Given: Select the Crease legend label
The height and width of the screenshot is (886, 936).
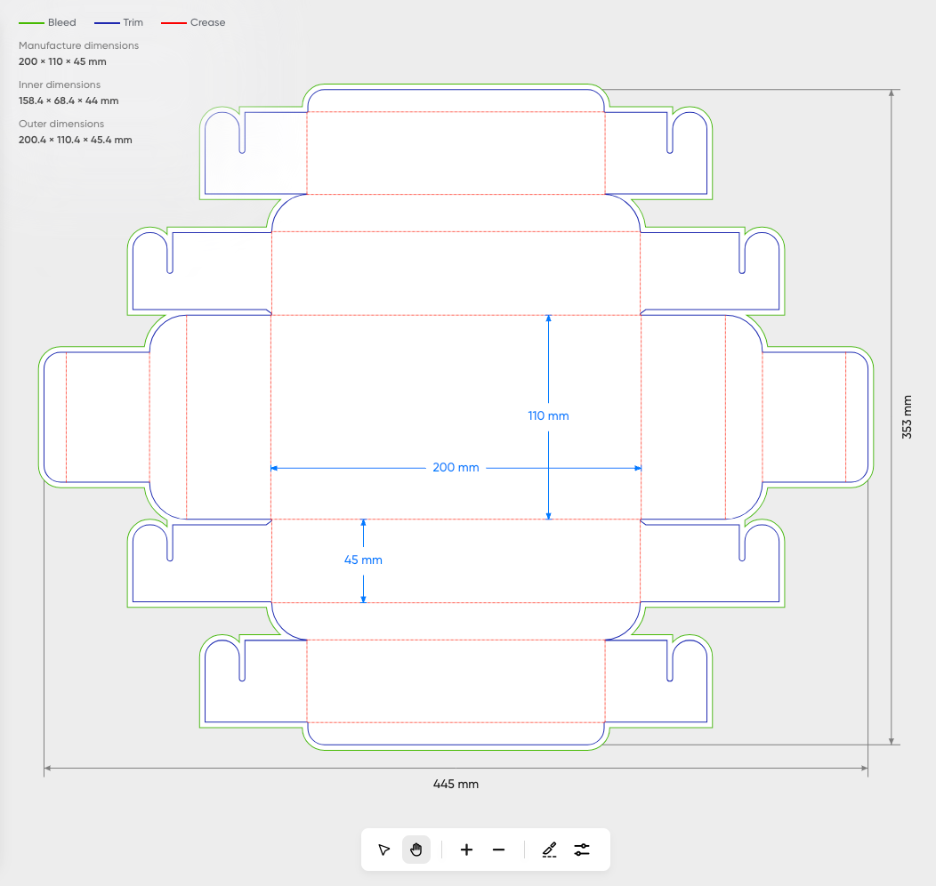Looking at the screenshot, I should tap(207, 22).
